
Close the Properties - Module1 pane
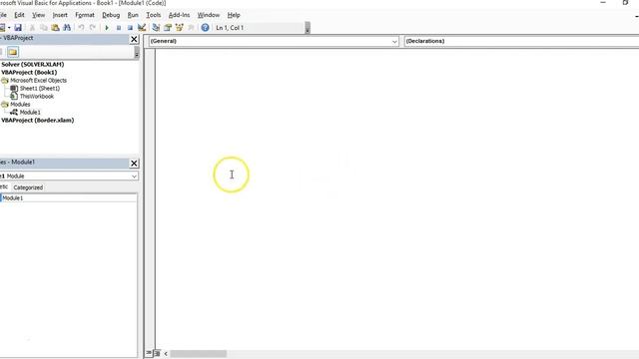click(134, 164)
